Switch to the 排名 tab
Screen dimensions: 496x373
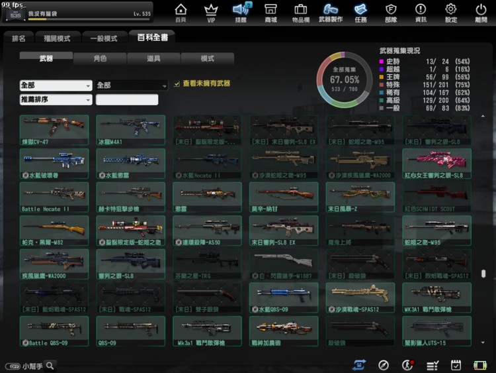pyautogui.click(x=19, y=38)
